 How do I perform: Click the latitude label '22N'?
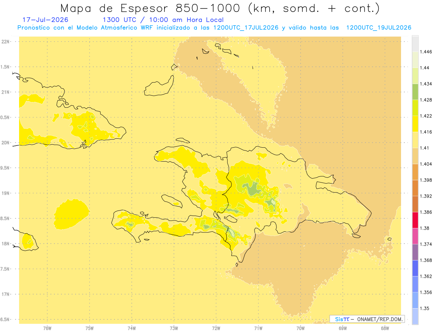click(5, 41)
